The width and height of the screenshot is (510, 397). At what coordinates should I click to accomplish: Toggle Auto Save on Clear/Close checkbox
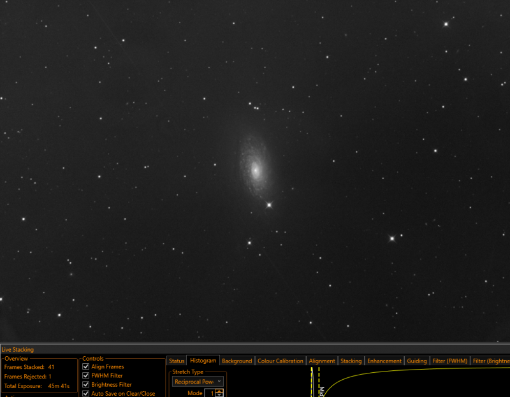(86, 393)
